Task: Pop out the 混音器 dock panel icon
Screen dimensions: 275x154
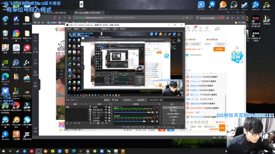Action: 159,104
